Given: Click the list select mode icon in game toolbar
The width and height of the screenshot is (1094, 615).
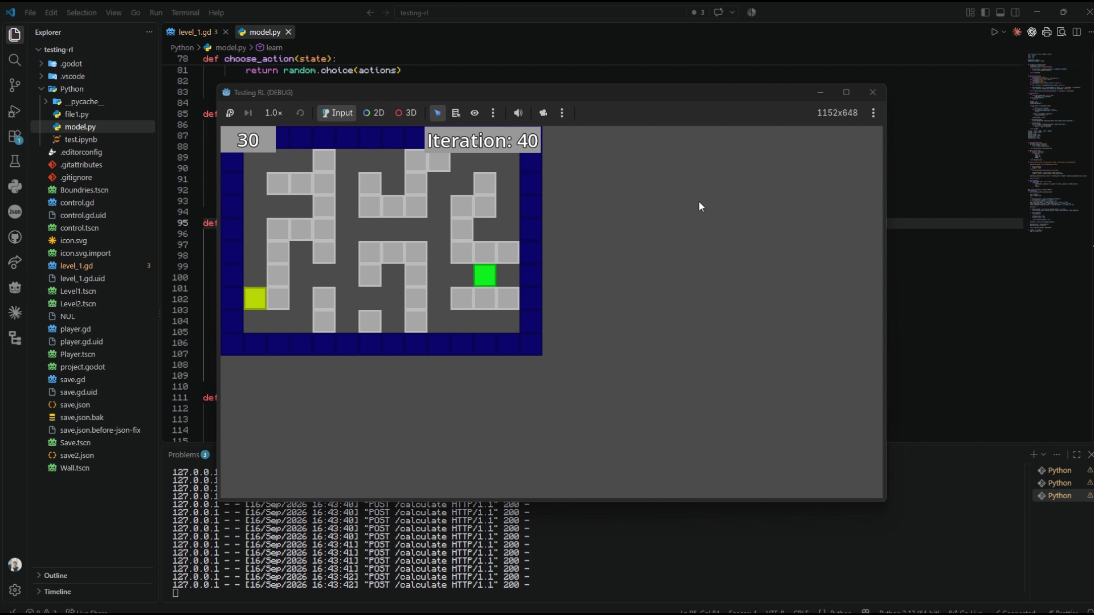Looking at the screenshot, I should click(x=456, y=113).
